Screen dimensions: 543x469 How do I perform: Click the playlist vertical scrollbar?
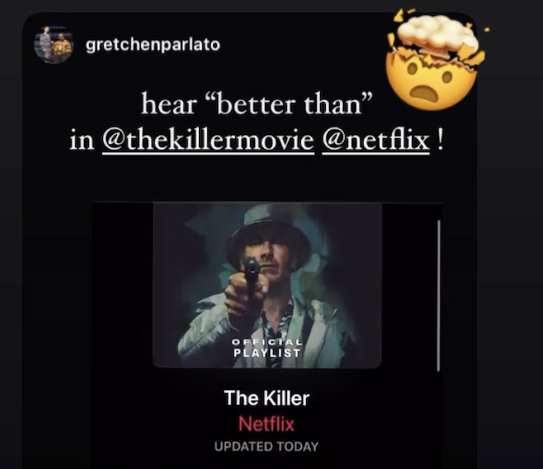point(439,295)
